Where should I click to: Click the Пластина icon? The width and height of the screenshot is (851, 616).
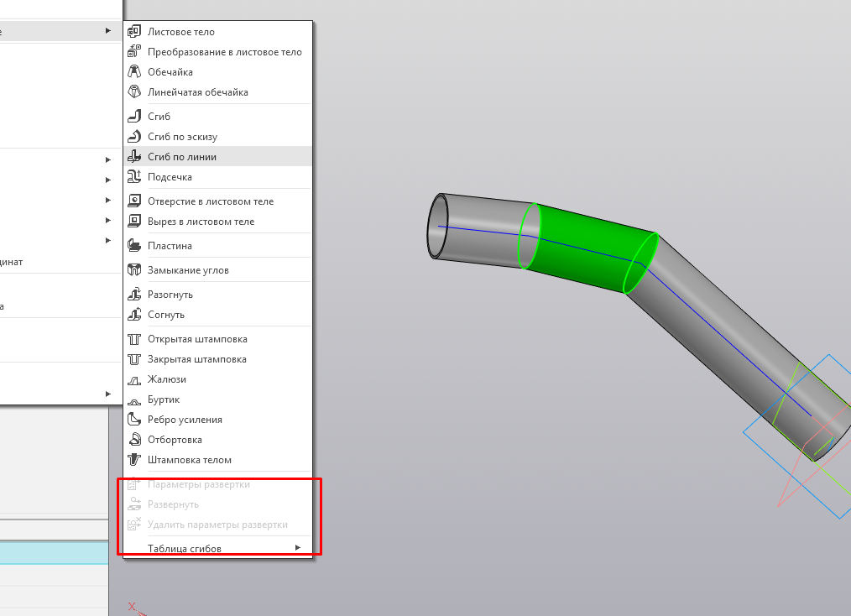[x=134, y=245]
